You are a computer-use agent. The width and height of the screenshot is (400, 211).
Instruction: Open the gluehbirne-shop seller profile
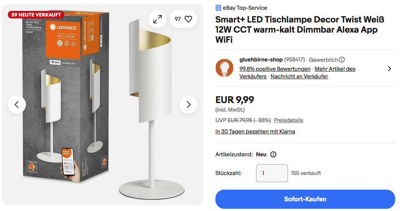click(x=261, y=60)
